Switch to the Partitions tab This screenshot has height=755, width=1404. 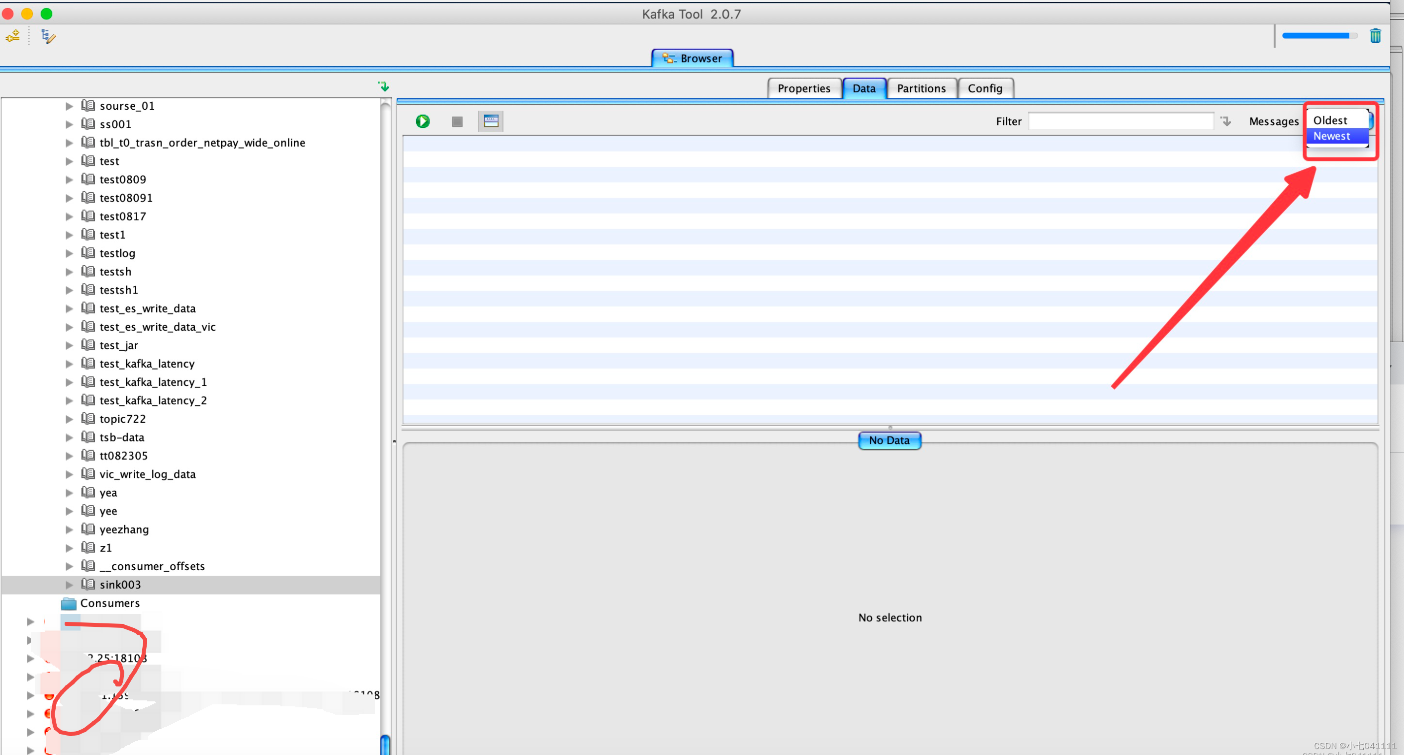(921, 88)
